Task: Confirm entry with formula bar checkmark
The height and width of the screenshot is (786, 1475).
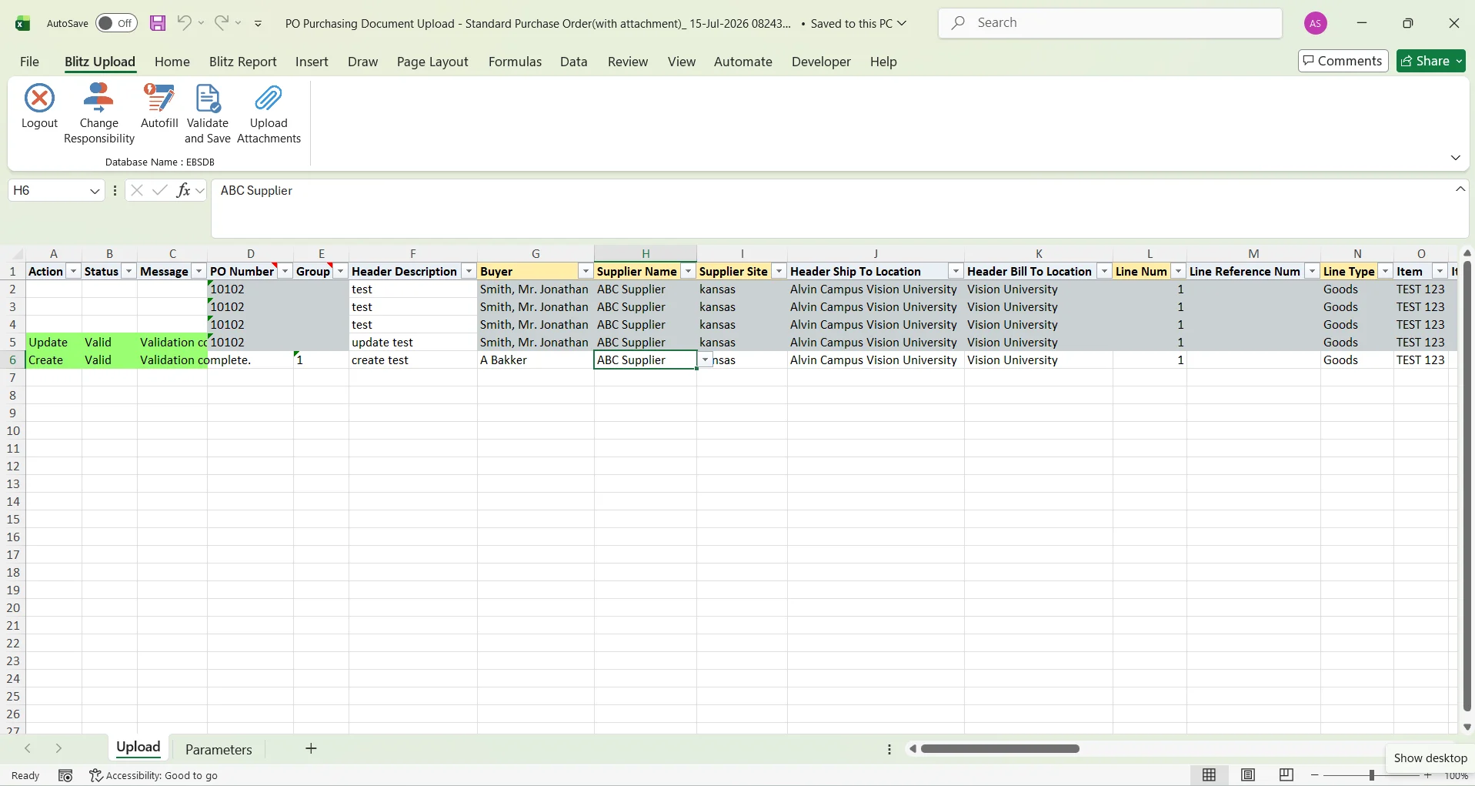Action: 160,190
